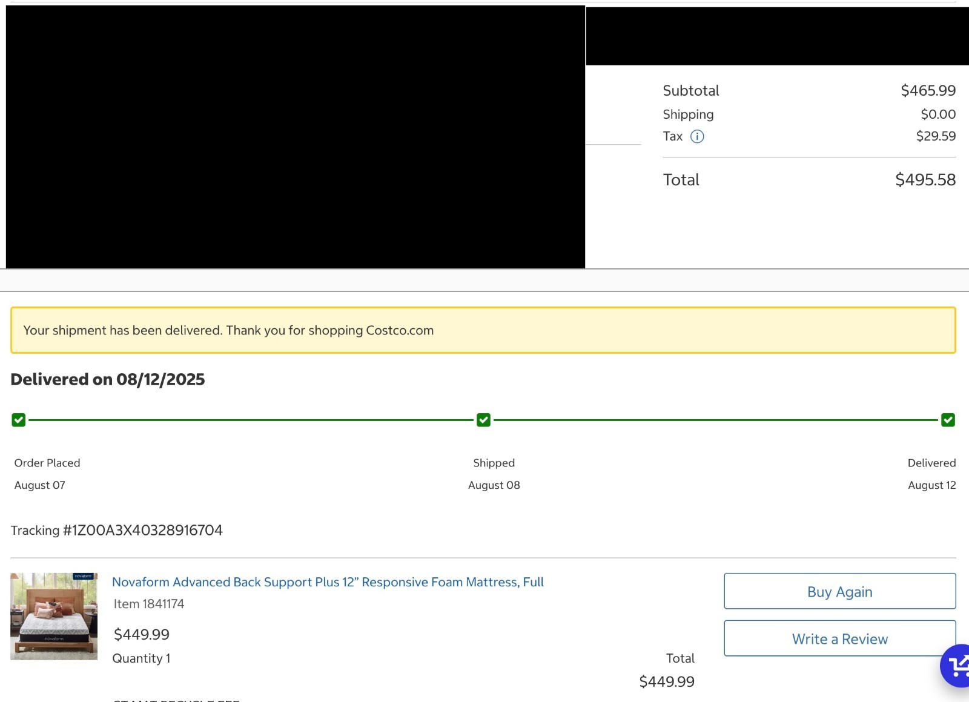Viewport: 969px width, 702px height.
Task: Click the Shipped green checkmark
Action: (x=483, y=420)
